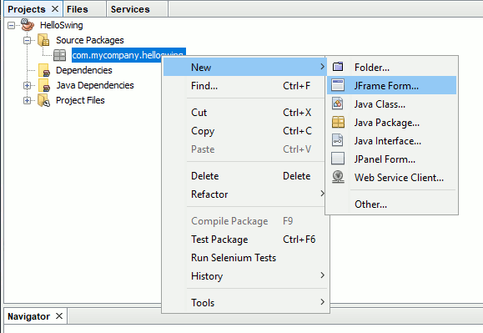Click the Web Service Client globe icon
The image size is (483, 333).
pos(338,177)
